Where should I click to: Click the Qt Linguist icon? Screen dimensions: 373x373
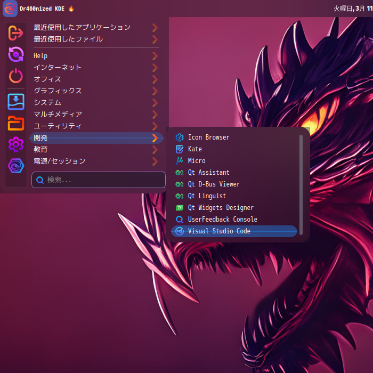tap(180, 196)
